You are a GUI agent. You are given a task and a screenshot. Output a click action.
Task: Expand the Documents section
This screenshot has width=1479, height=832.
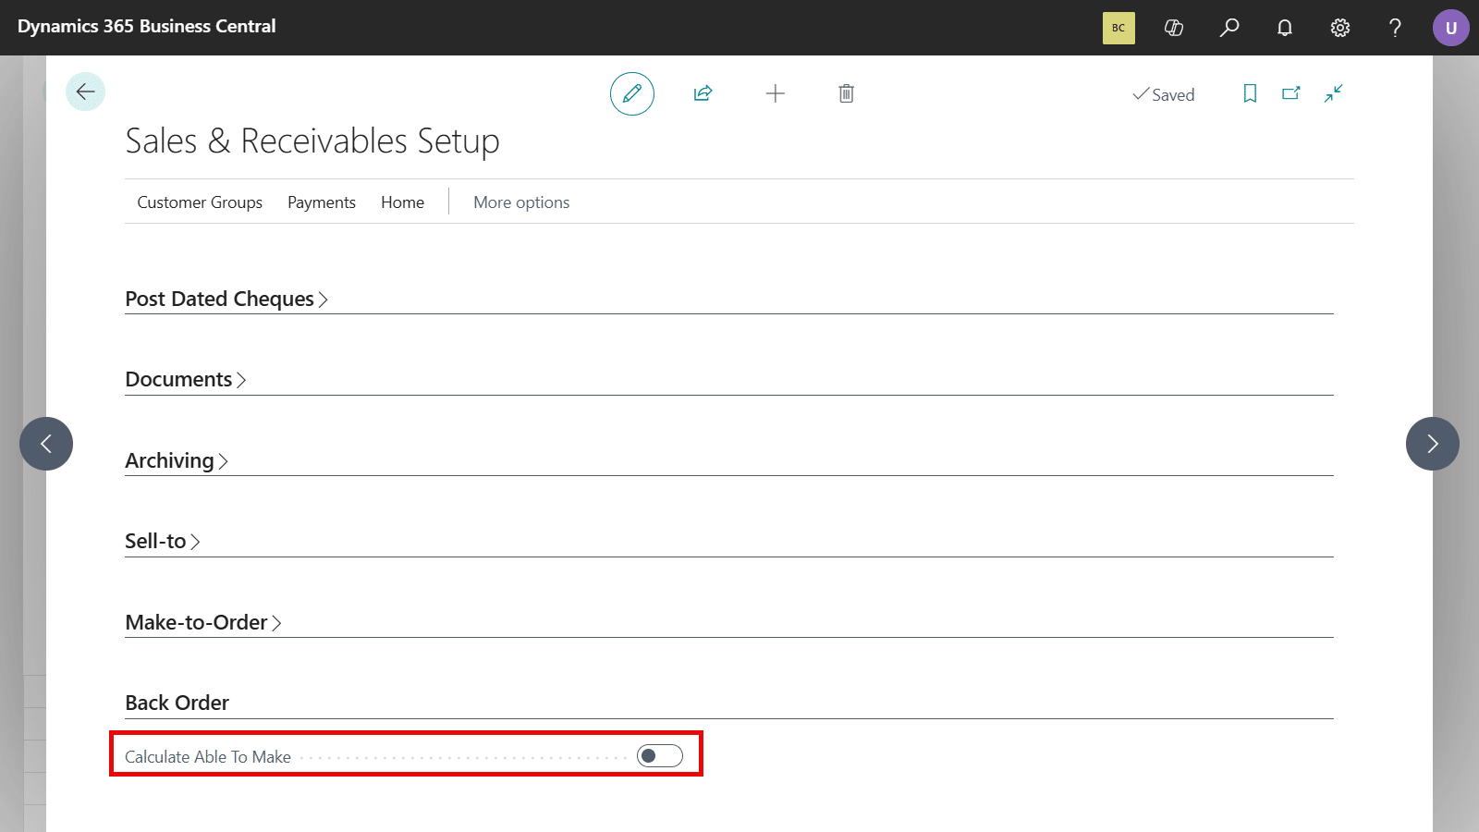tap(186, 379)
